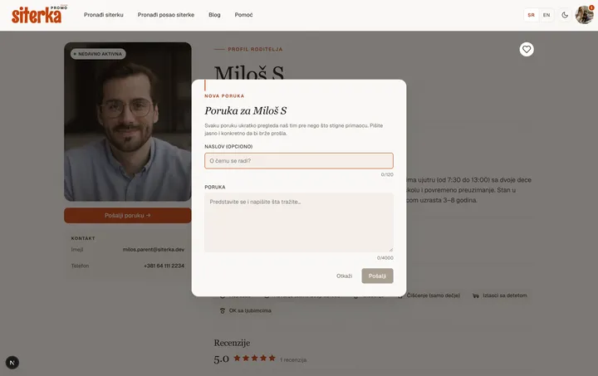Screen dimensions: 598x376
Task: Click the pet icon next to OK sa ljubimcima
Action: click(x=223, y=311)
